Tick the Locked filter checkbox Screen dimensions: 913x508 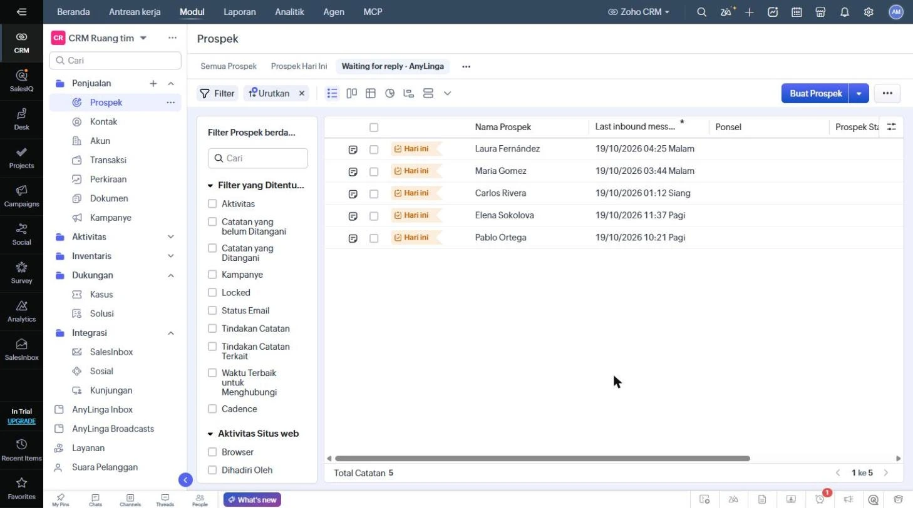[212, 293]
